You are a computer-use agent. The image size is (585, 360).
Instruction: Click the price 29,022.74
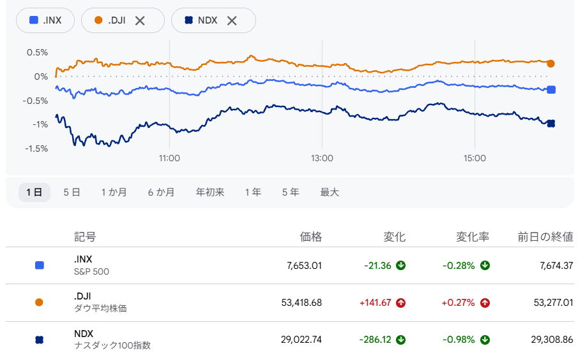point(301,340)
